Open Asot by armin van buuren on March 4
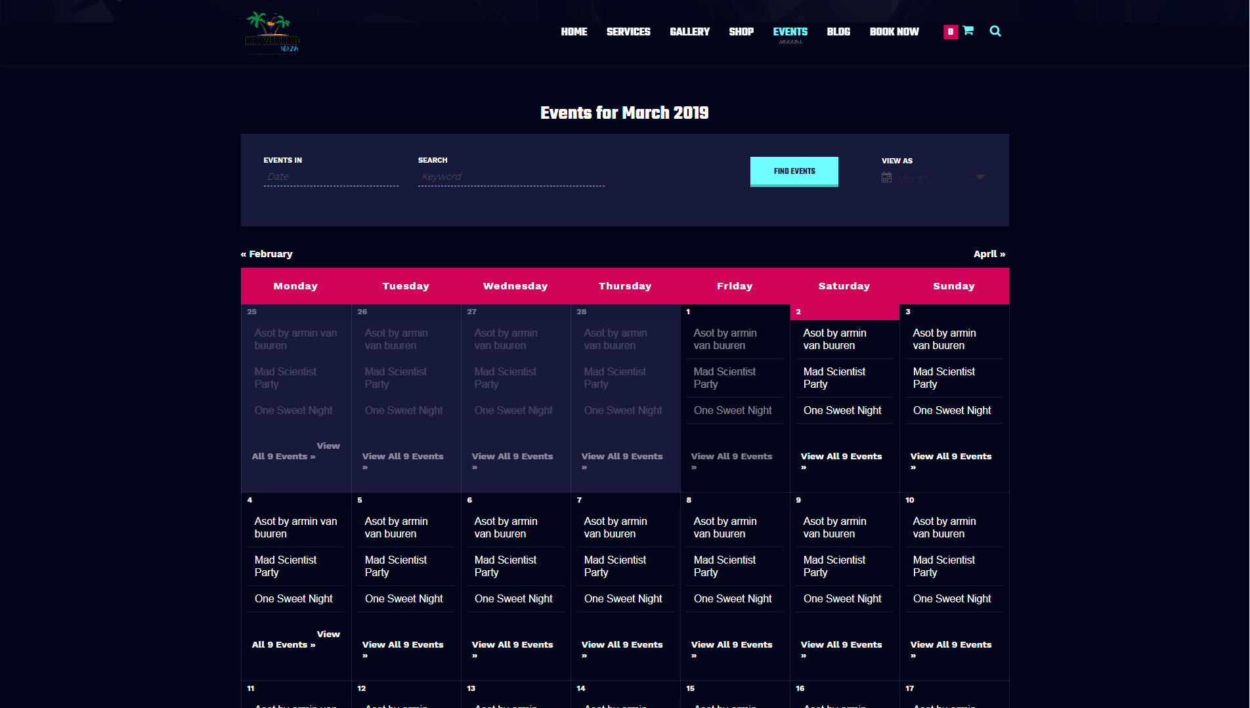The height and width of the screenshot is (708, 1250). click(x=296, y=528)
